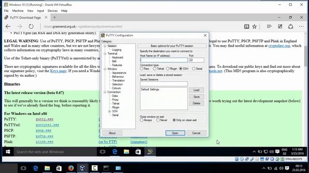Open VirtualBox View menu
This screenshot has width=309, height=173.
[x=30, y=11]
